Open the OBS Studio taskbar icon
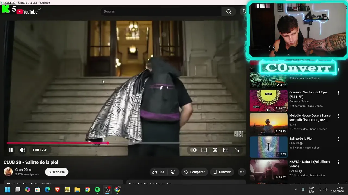Viewport: 348px width, 195px height. (x=107, y=190)
